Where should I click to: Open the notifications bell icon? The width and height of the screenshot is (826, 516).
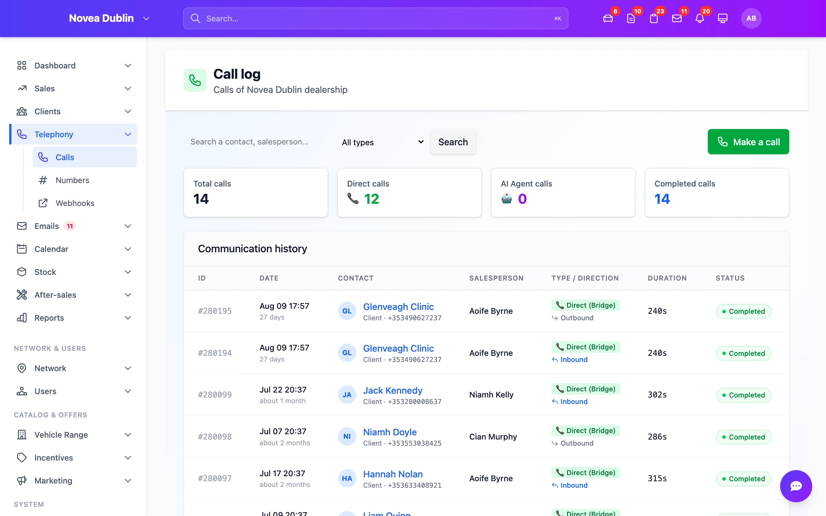(700, 18)
